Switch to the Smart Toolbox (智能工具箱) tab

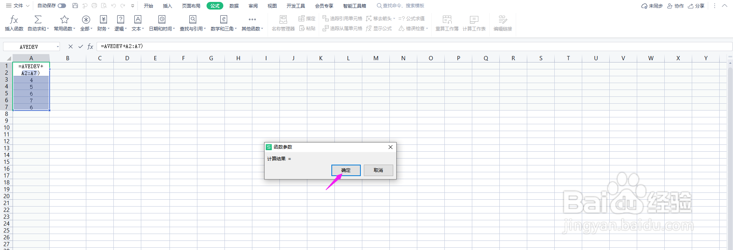pyautogui.click(x=355, y=6)
